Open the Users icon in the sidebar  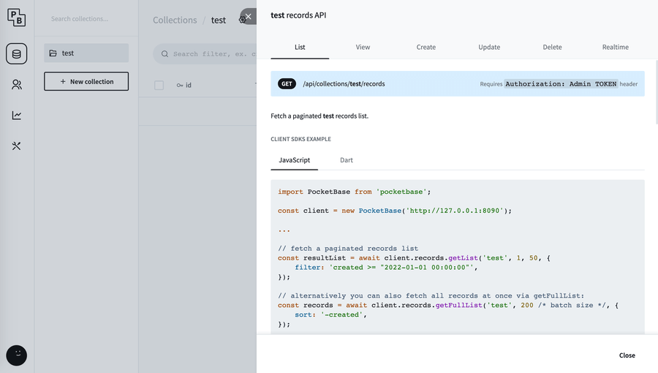16,85
